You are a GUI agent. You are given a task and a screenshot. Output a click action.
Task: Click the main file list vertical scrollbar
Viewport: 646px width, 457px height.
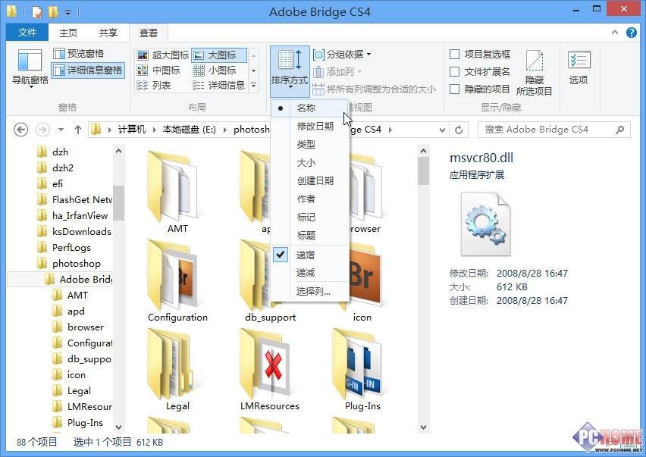[x=423, y=171]
